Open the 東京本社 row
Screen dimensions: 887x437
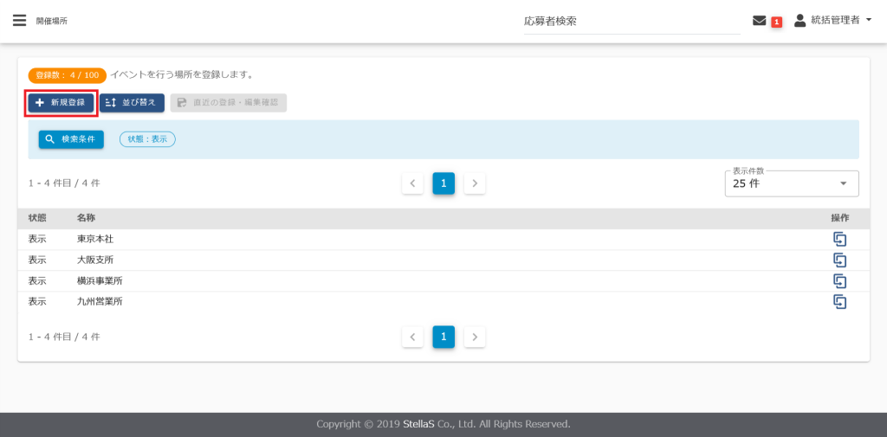coord(94,240)
